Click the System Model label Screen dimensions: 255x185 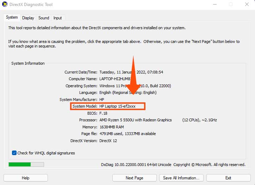pos(85,106)
